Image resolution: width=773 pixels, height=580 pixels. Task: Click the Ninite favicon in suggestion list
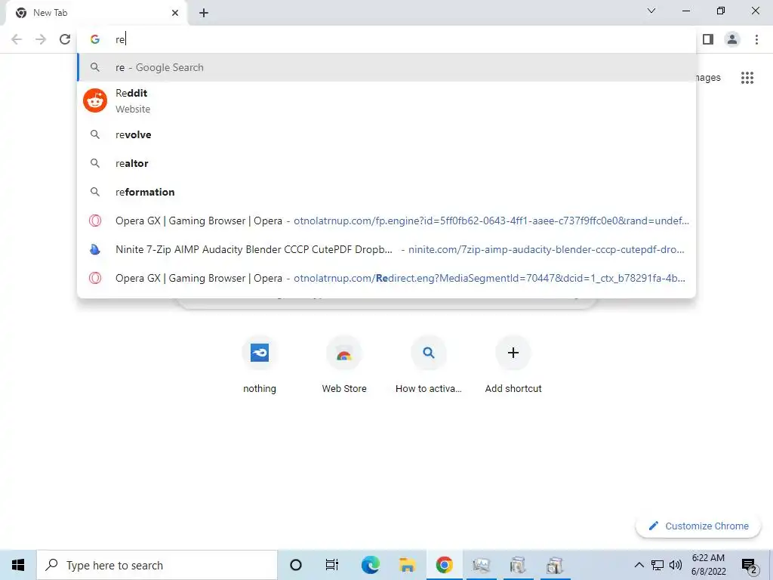[x=95, y=249]
